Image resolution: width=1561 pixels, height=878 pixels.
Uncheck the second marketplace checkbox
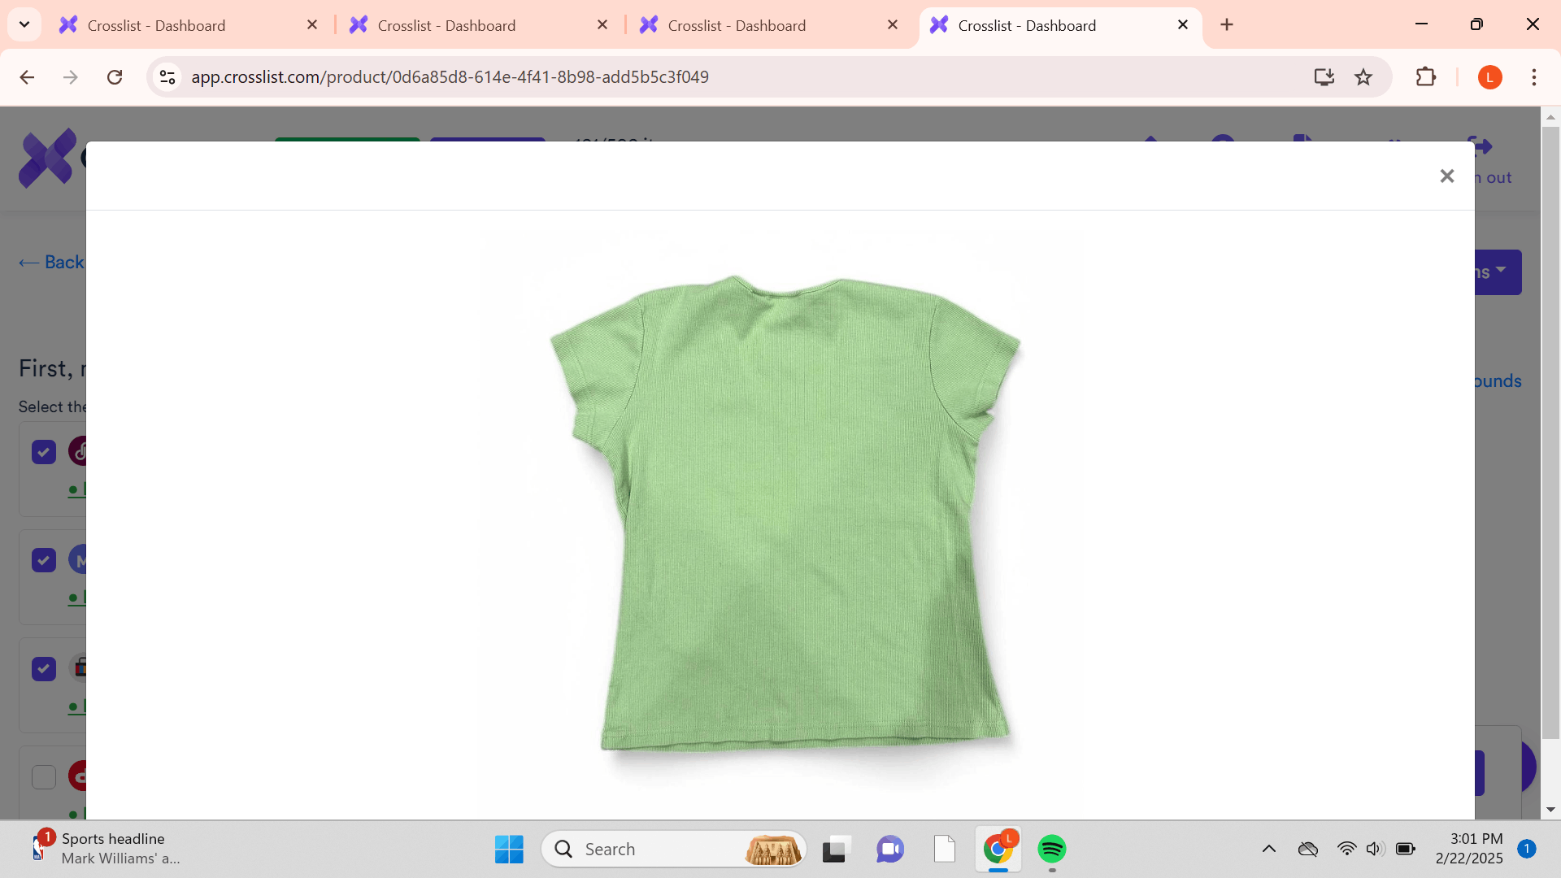tap(44, 560)
